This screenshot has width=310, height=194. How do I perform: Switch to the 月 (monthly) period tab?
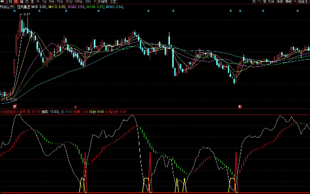(27, 2)
